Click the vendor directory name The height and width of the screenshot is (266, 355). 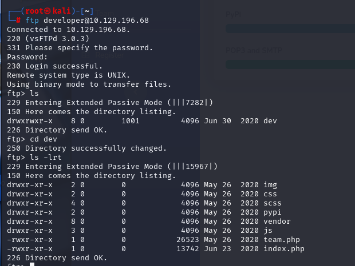tap(277, 221)
